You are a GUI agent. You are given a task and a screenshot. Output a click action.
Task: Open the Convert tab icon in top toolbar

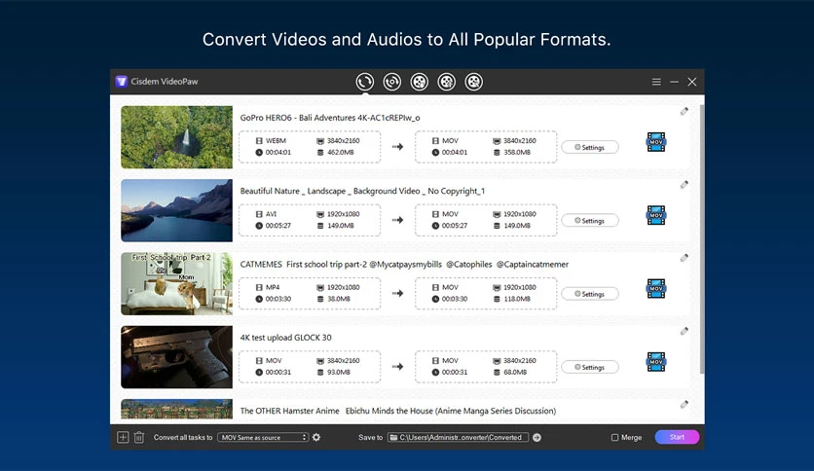(364, 82)
